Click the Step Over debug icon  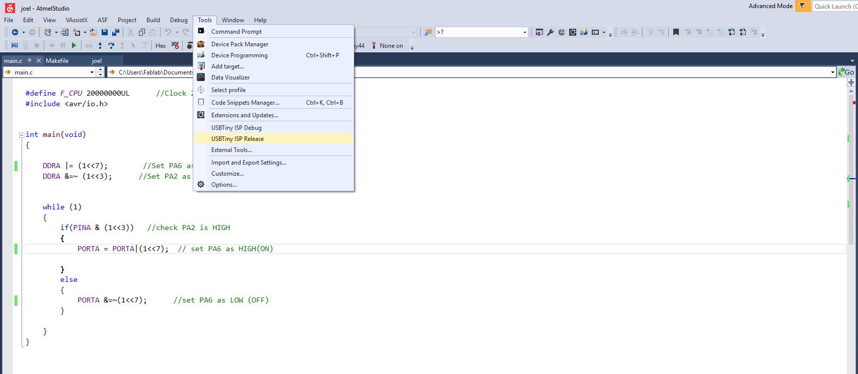point(111,45)
